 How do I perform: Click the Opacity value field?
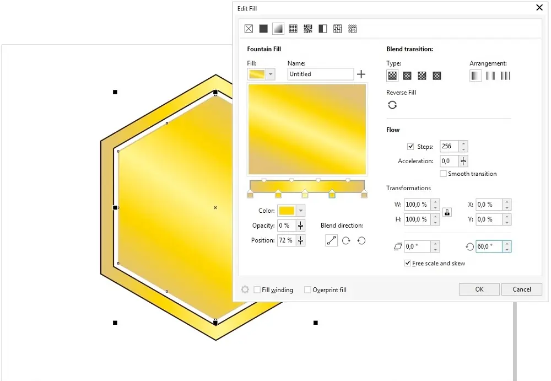[287, 226]
